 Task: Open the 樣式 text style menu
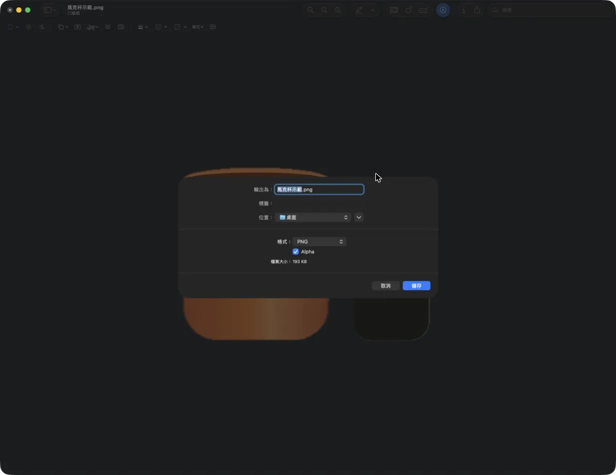[x=198, y=27]
